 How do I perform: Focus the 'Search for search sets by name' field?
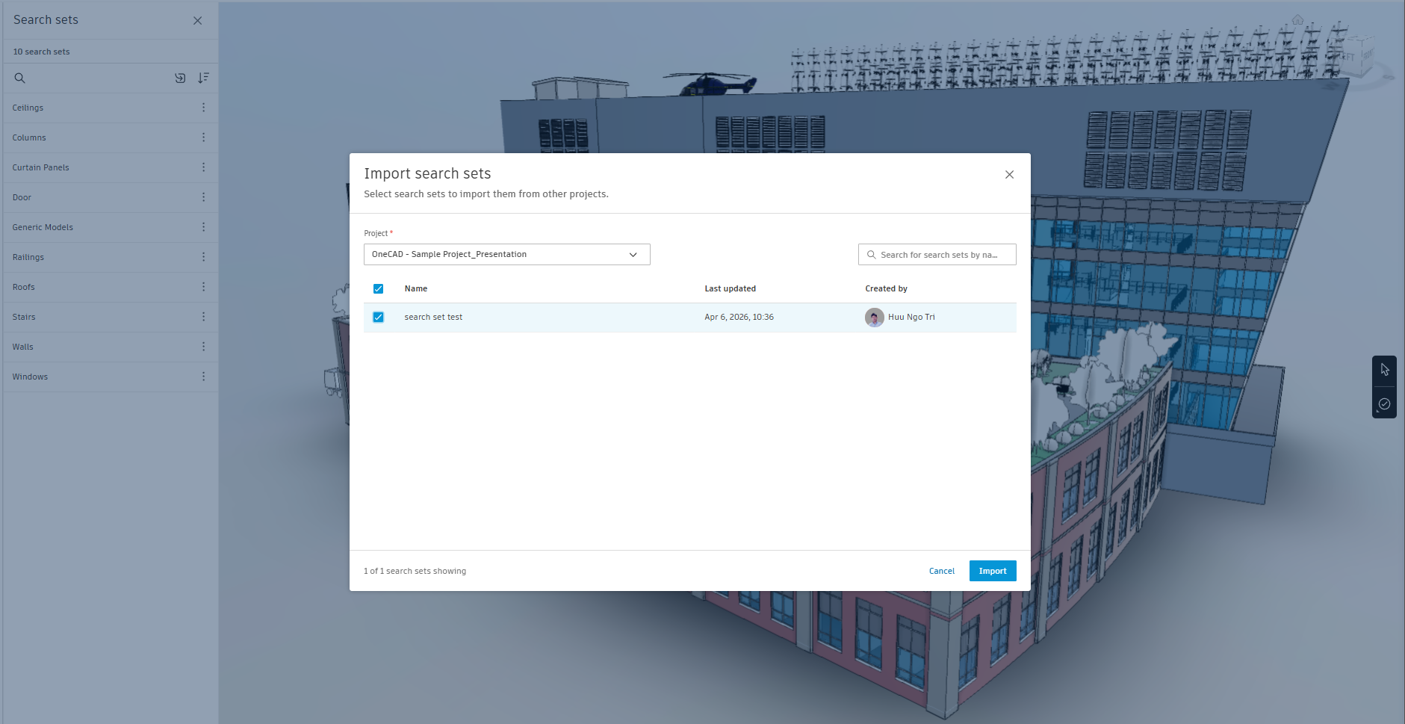coord(937,255)
